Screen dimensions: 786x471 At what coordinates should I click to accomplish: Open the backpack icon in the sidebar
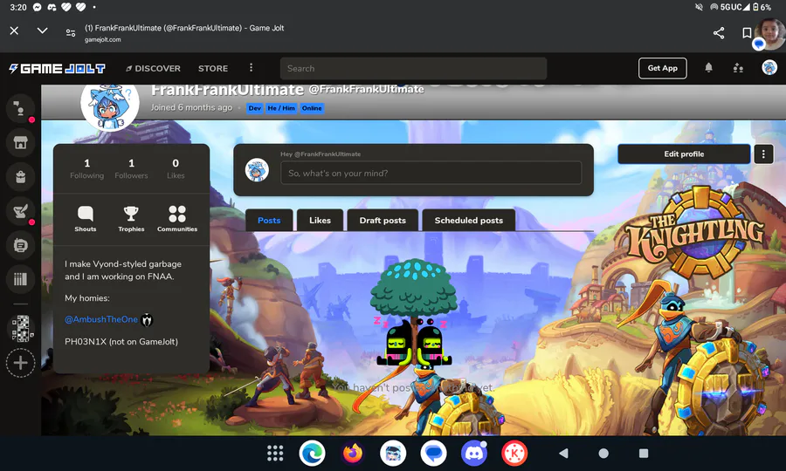coord(21,177)
